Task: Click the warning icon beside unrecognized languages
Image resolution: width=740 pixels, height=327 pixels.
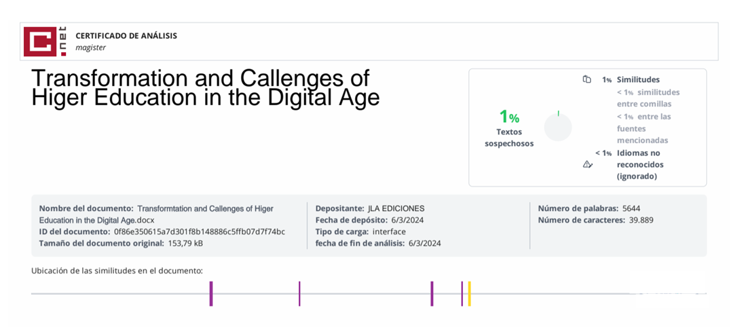Action: [587, 164]
